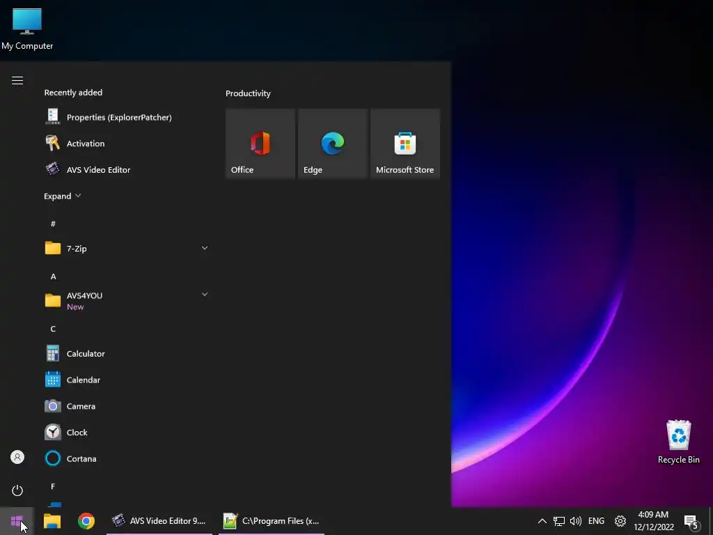The height and width of the screenshot is (535, 713).
Task: Open the 7-Zip folder entry
Action: 127,249
